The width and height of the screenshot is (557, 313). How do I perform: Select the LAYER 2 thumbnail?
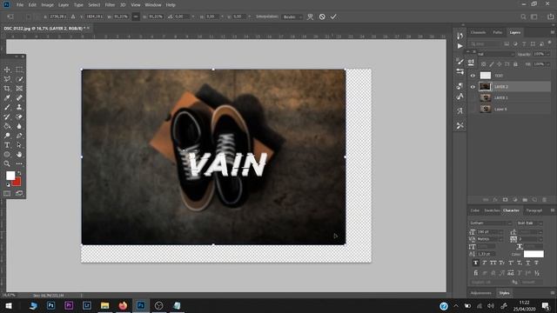click(486, 87)
